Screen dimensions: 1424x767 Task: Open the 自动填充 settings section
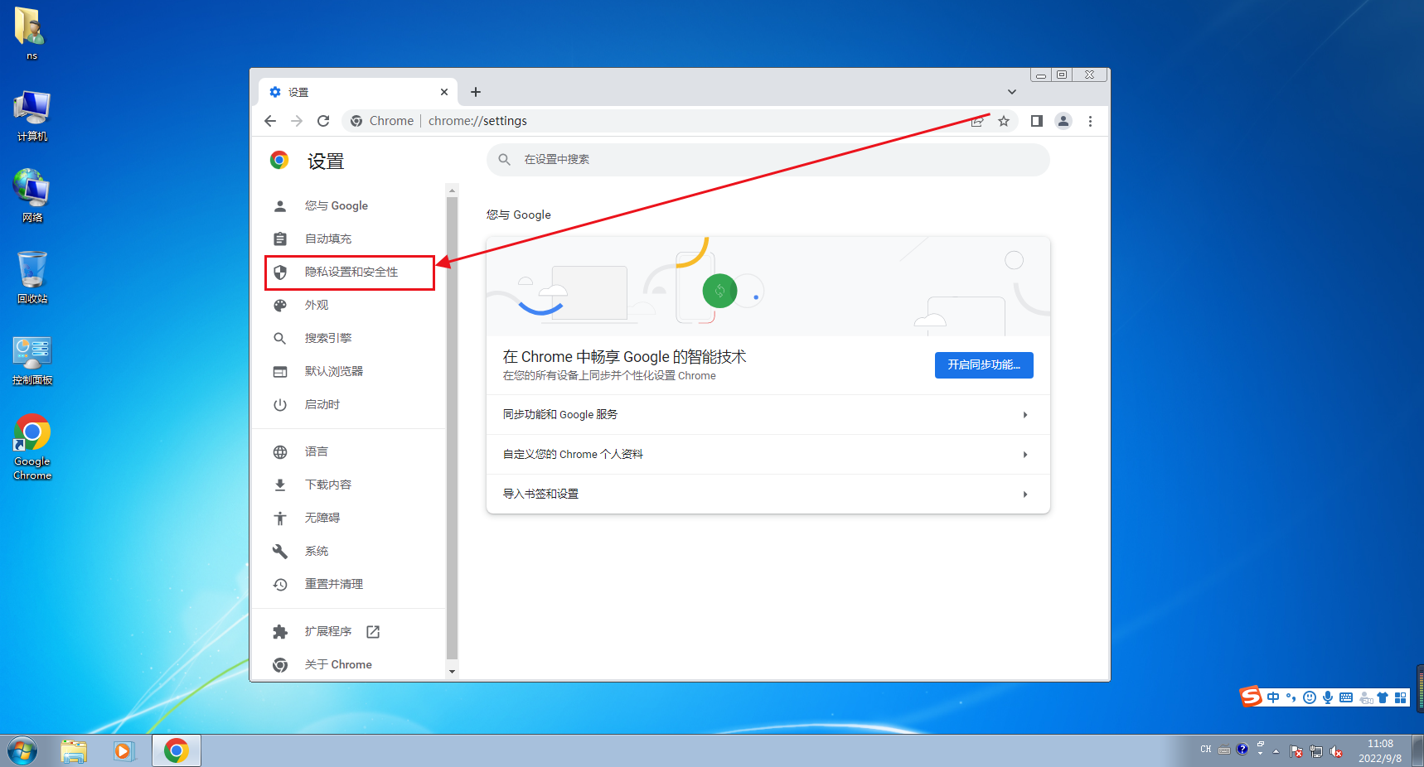(x=349, y=239)
